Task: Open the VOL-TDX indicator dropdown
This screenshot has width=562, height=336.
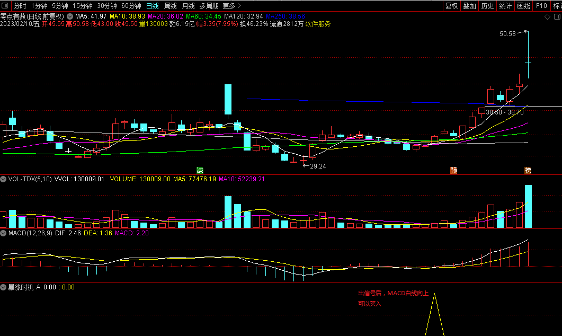Action: coord(3,179)
